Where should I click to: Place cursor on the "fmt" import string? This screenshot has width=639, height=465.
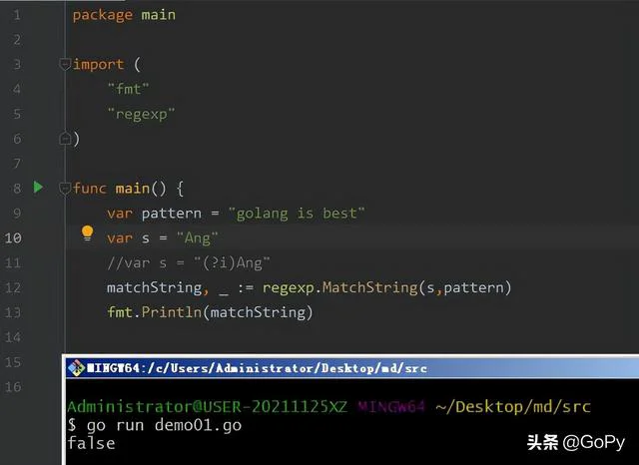(x=128, y=90)
